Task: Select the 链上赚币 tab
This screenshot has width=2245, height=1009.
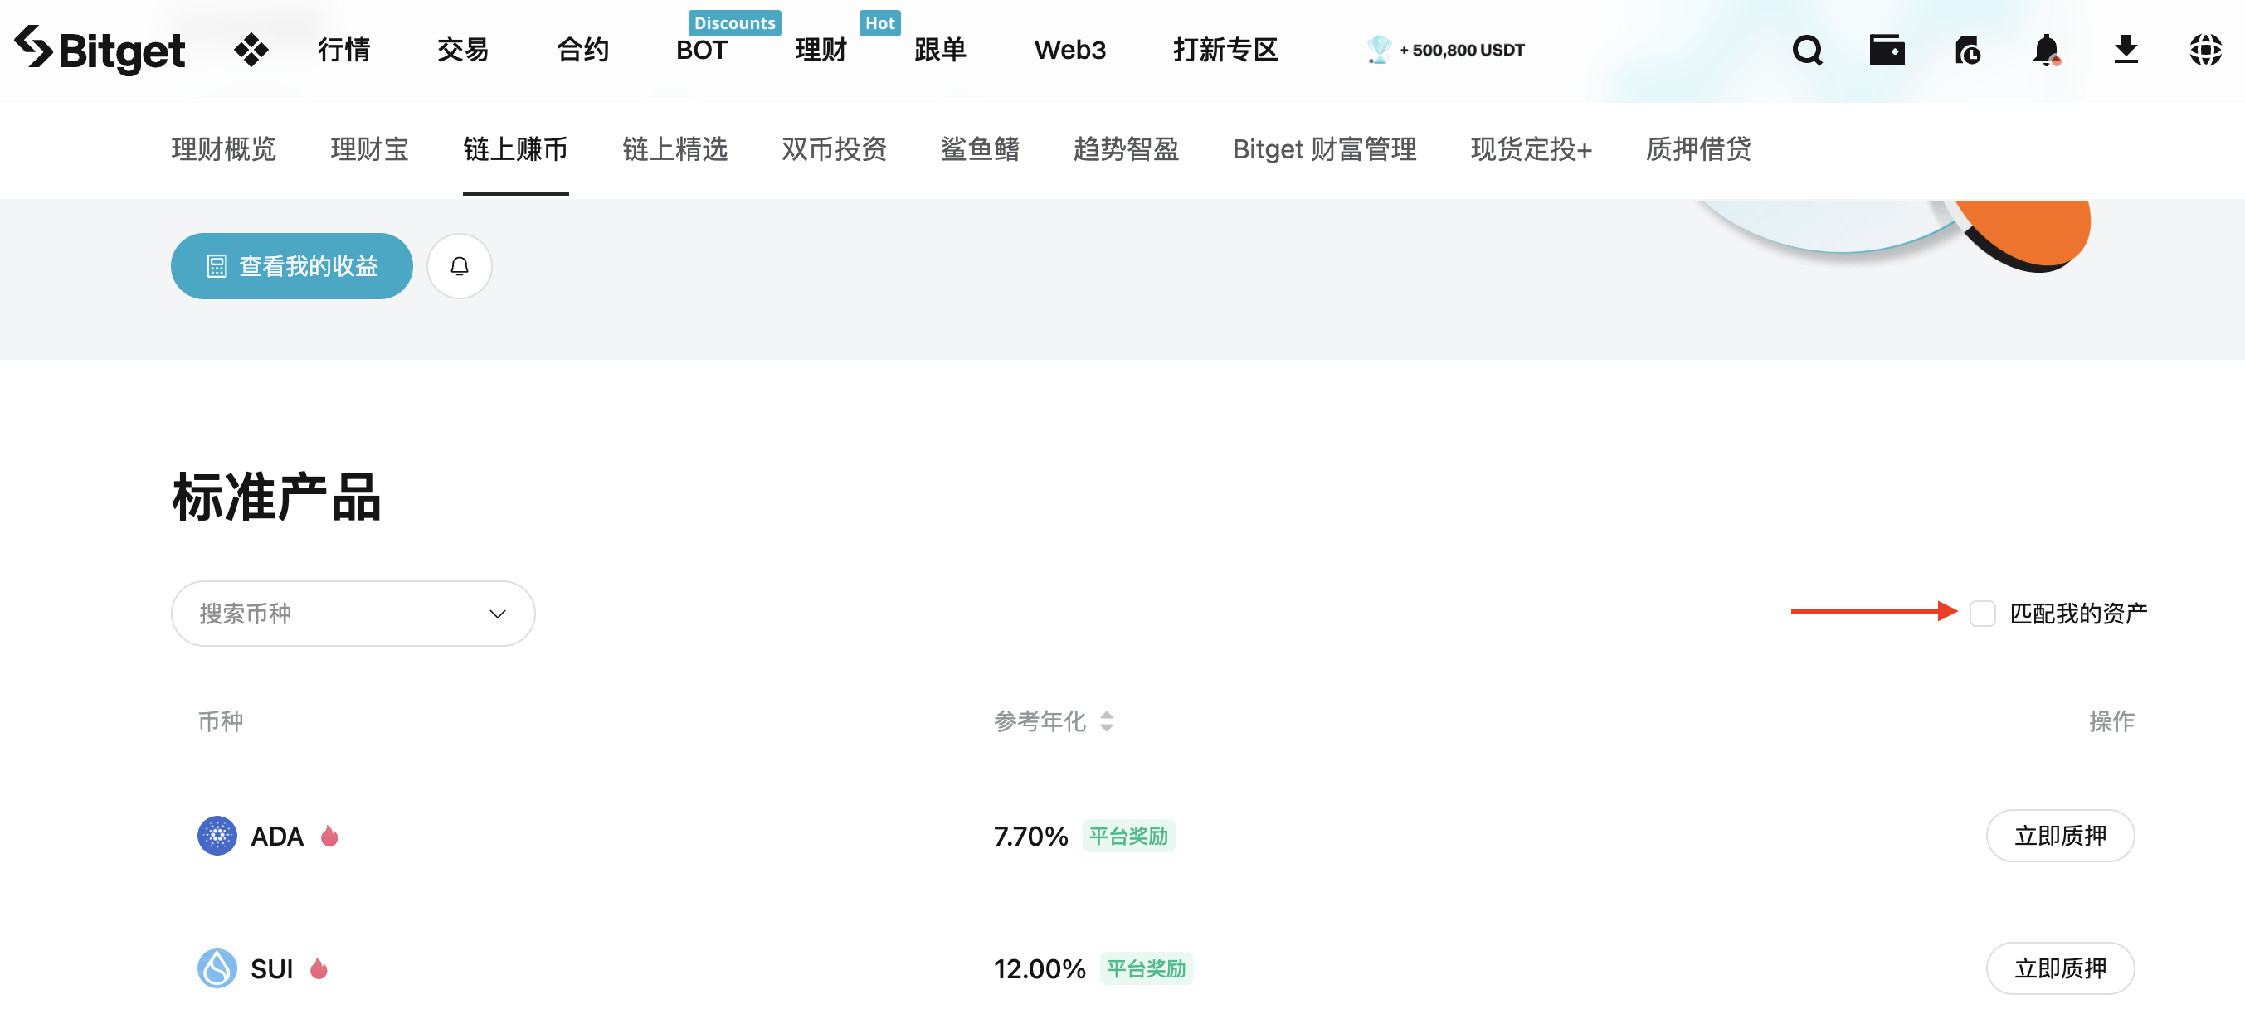Action: [516, 149]
